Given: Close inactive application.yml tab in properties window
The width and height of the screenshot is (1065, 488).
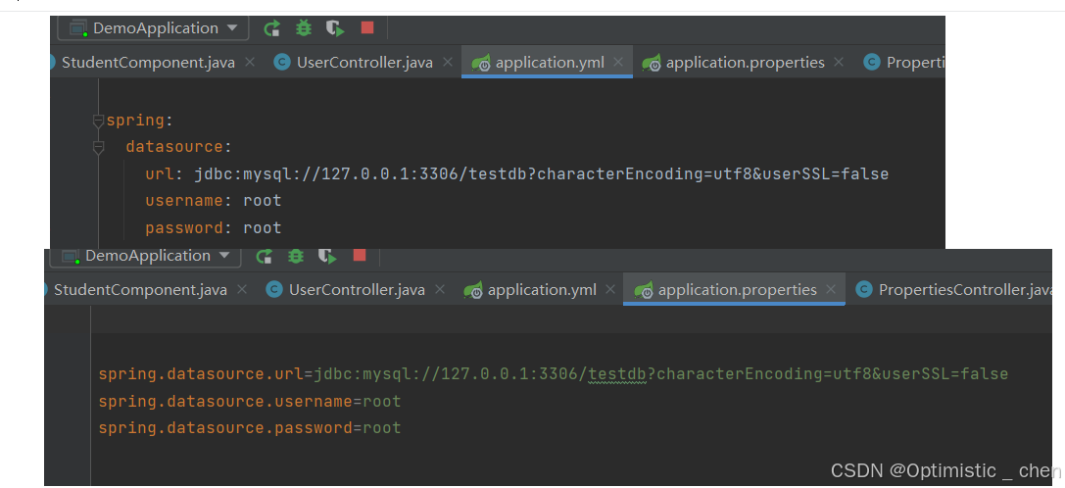Looking at the screenshot, I should tap(610, 290).
